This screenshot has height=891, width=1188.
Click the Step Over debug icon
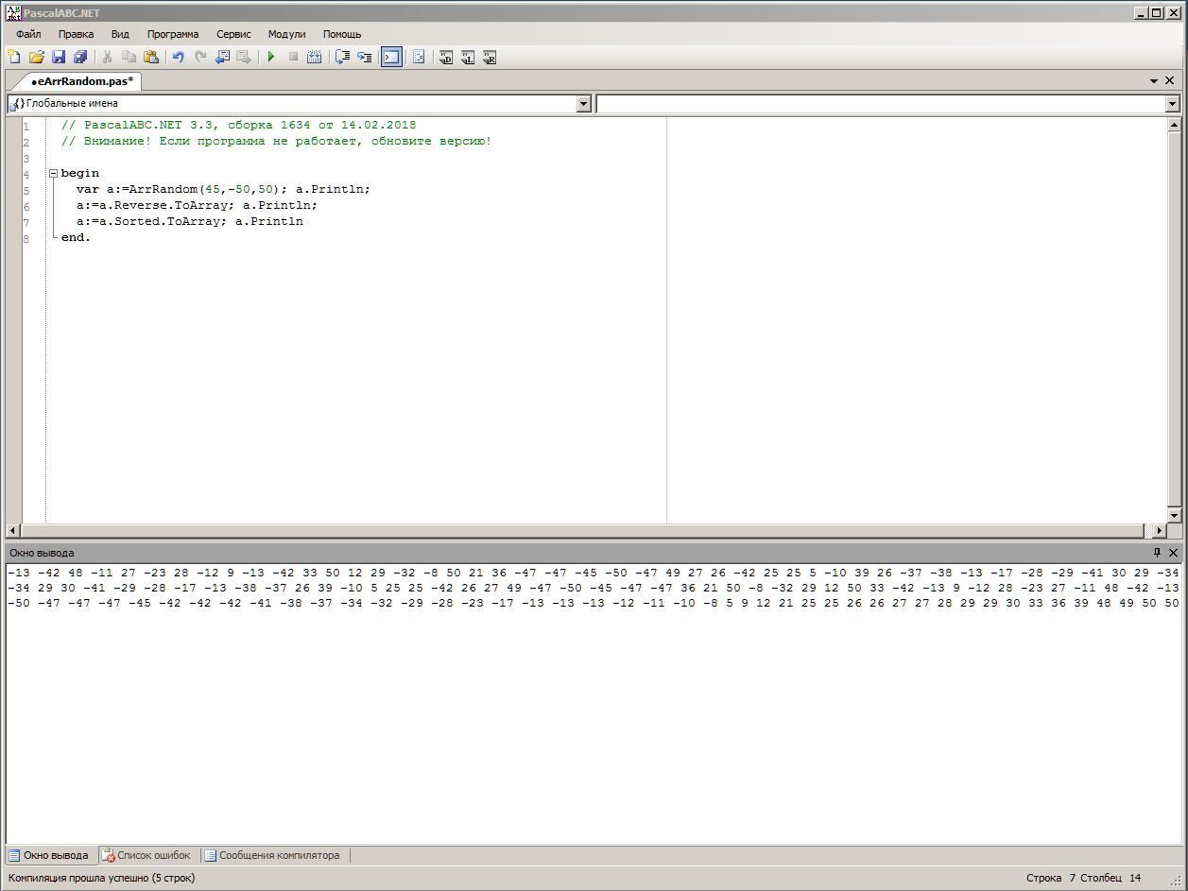343,58
